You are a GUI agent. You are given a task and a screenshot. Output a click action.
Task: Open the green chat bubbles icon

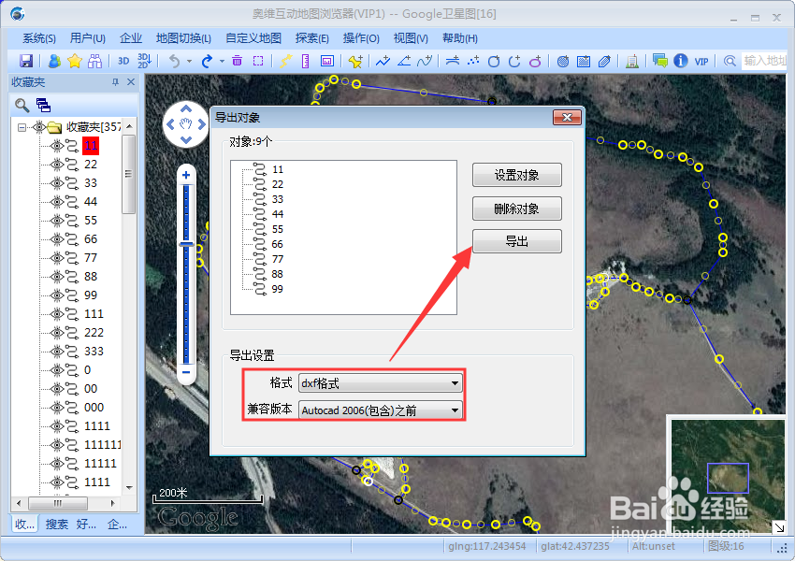(x=659, y=62)
